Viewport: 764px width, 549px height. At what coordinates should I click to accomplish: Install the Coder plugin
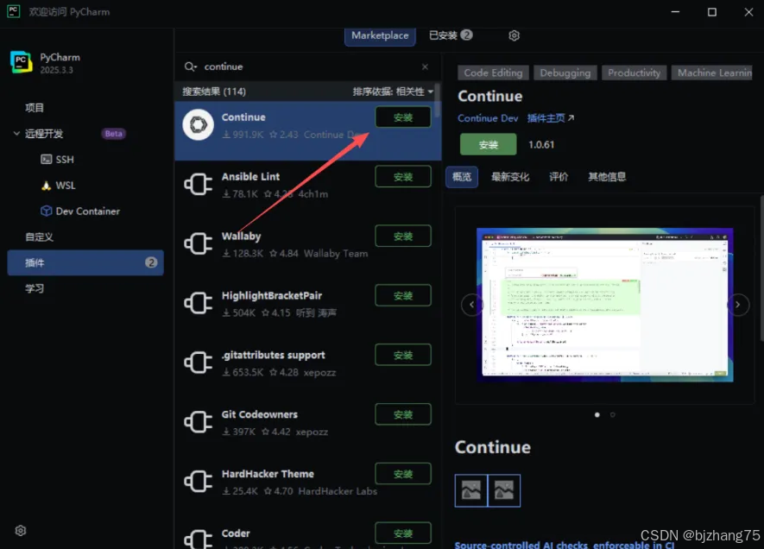[403, 533]
